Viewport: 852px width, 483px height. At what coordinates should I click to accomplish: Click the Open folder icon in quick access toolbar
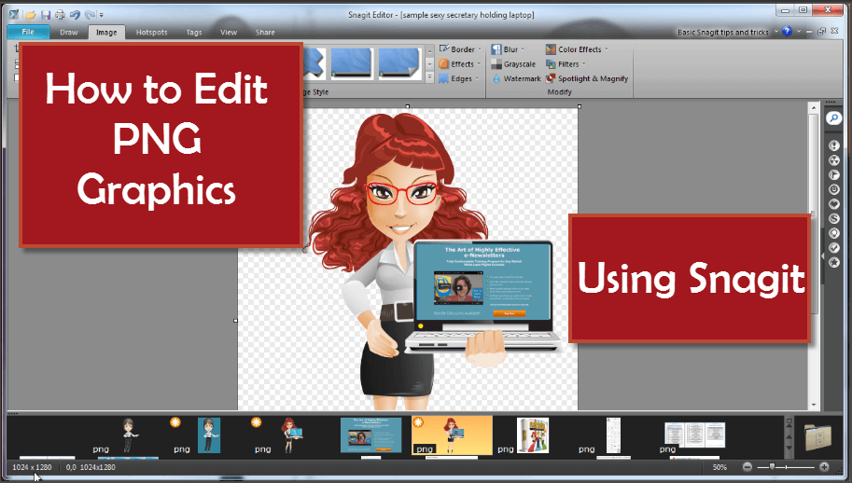[32, 15]
